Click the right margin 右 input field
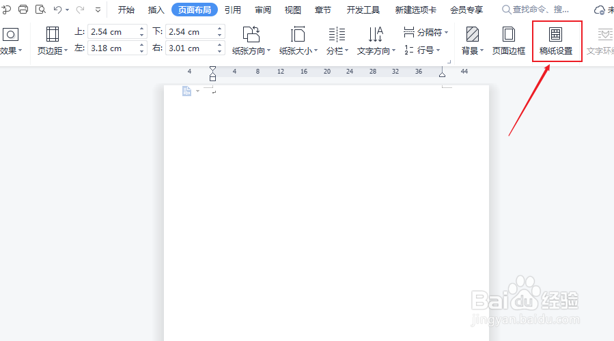This screenshot has width=614, height=341. pyautogui.click(x=191, y=48)
